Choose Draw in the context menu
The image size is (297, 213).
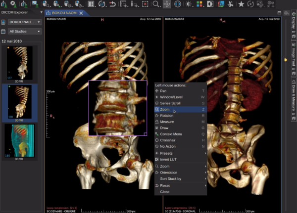(x=181, y=128)
